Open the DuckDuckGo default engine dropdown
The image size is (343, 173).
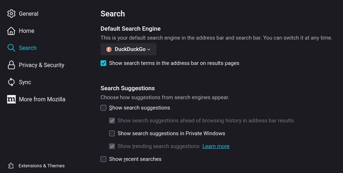(128, 49)
